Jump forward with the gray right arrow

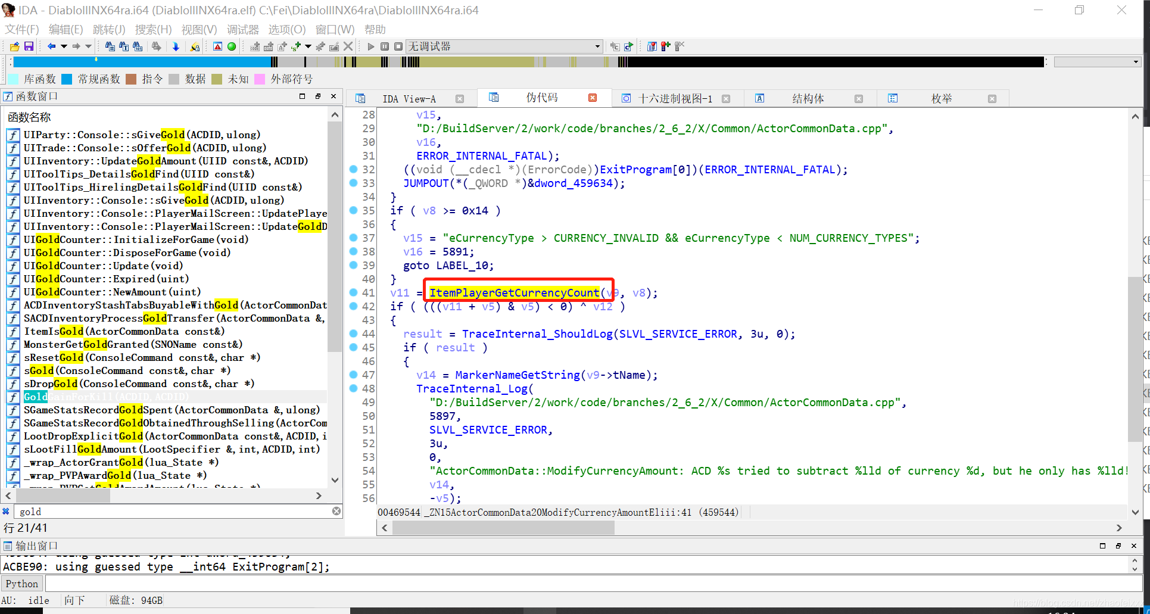coord(76,46)
